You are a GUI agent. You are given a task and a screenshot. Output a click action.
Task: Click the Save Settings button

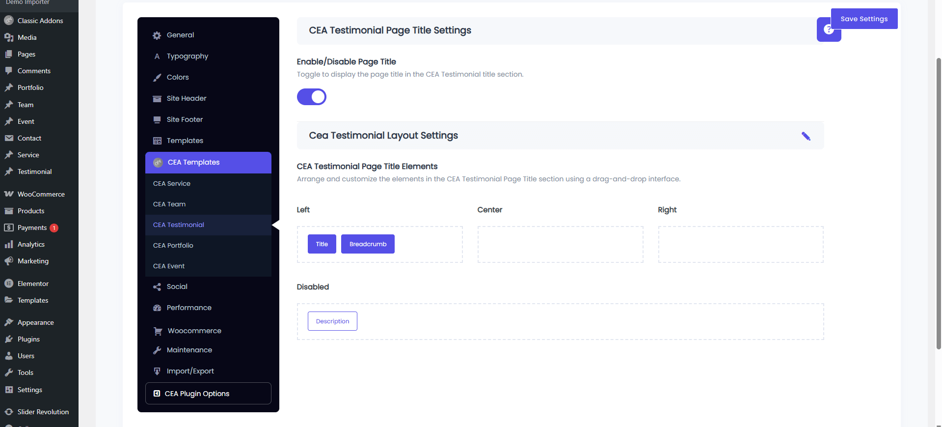(863, 19)
